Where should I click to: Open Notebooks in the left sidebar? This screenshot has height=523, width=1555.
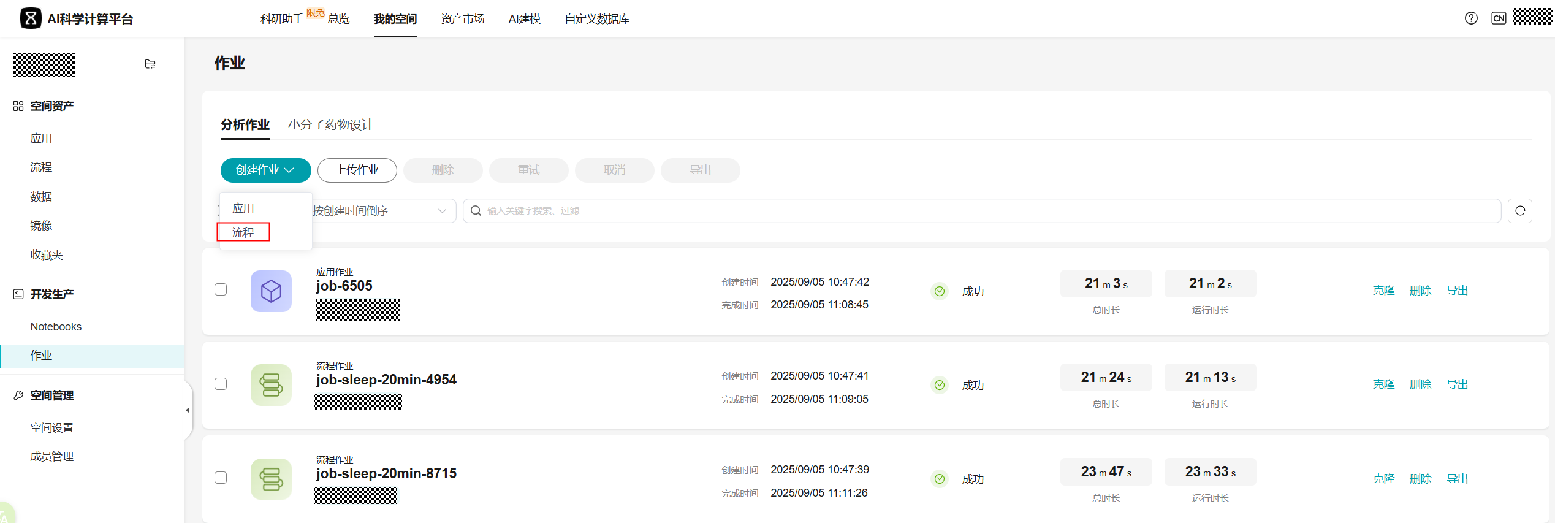[56, 327]
